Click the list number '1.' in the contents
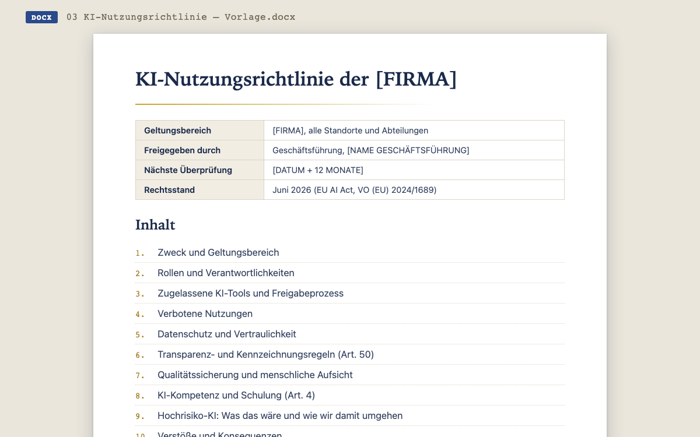This screenshot has height=437, width=700. pyautogui.click(x=140, y=253)
